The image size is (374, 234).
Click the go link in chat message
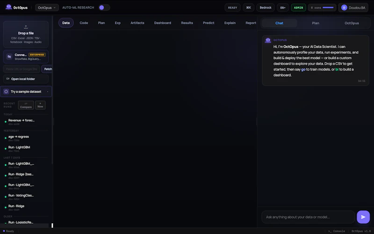(303, 69)
